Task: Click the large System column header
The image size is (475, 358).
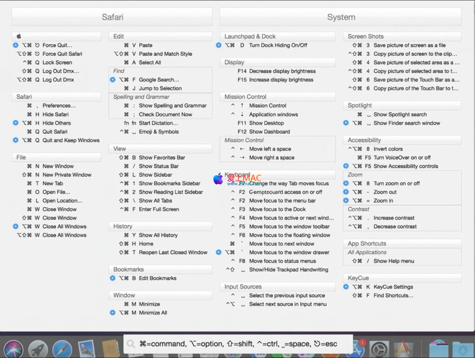Action: click(340, 17)
